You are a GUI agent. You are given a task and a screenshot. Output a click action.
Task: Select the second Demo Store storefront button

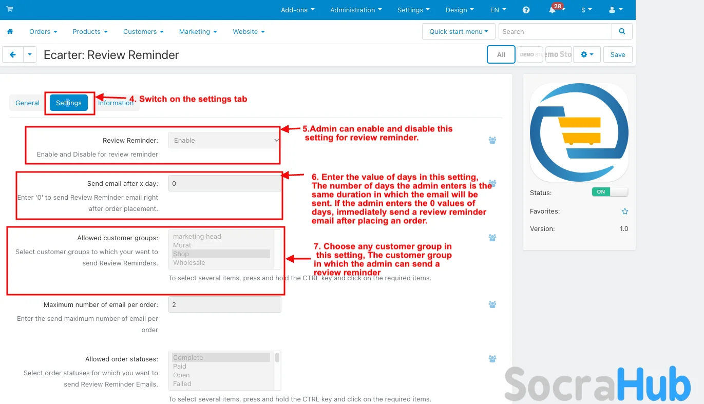tap(559, 54)
